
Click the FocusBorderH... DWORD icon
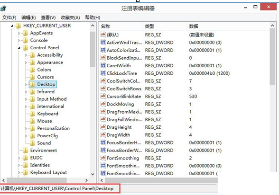(103, 142)
